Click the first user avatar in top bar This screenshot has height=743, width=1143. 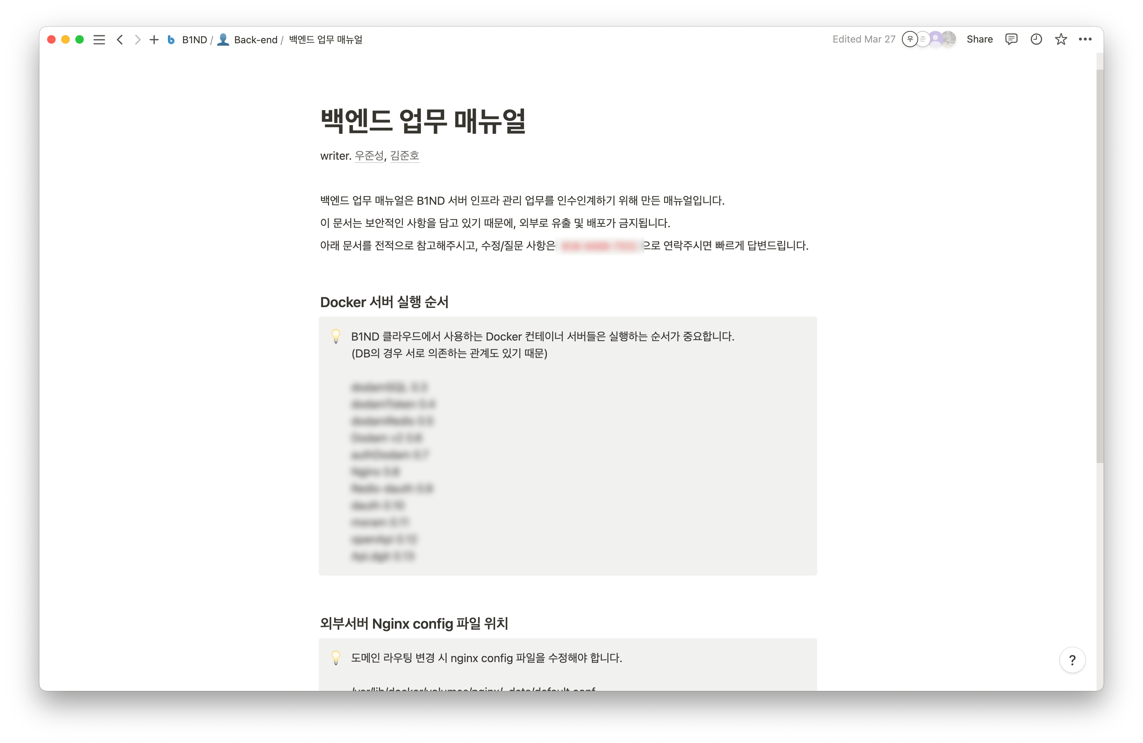[x=910, y=39]
